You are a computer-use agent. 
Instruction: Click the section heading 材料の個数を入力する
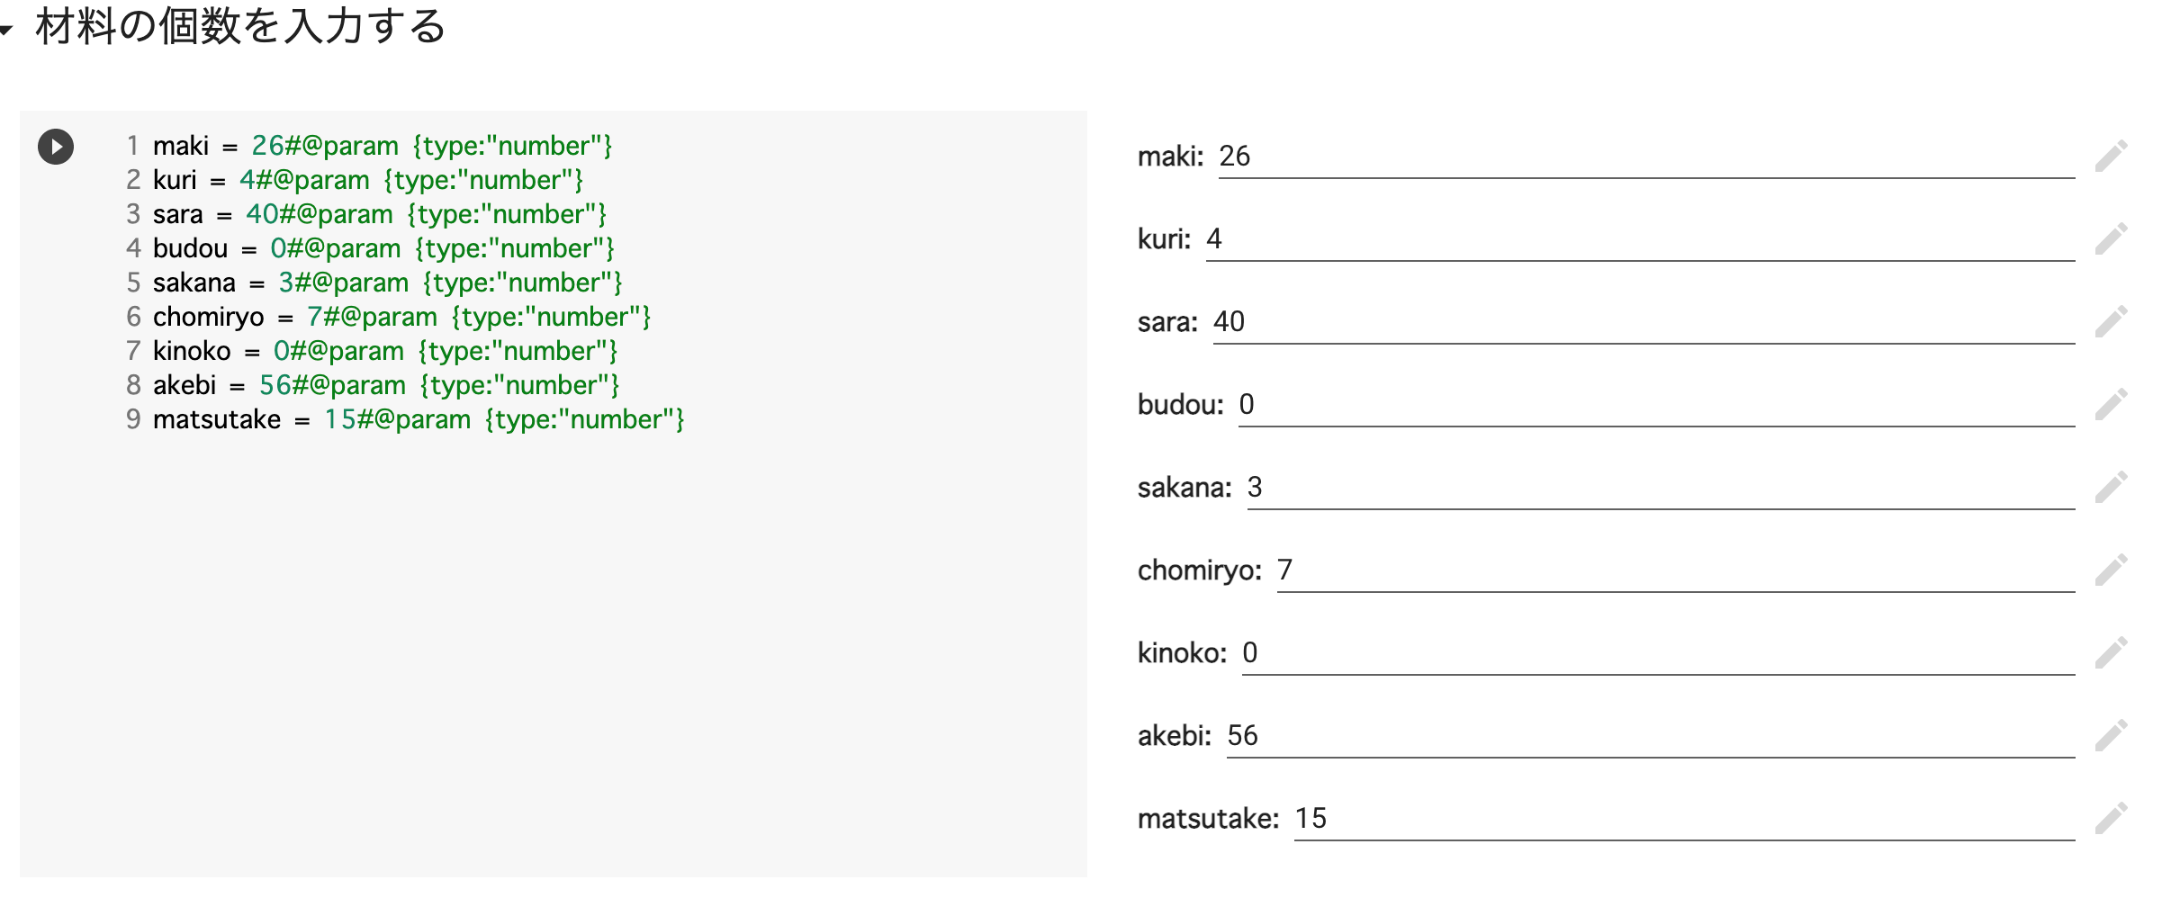pos(240,26)
